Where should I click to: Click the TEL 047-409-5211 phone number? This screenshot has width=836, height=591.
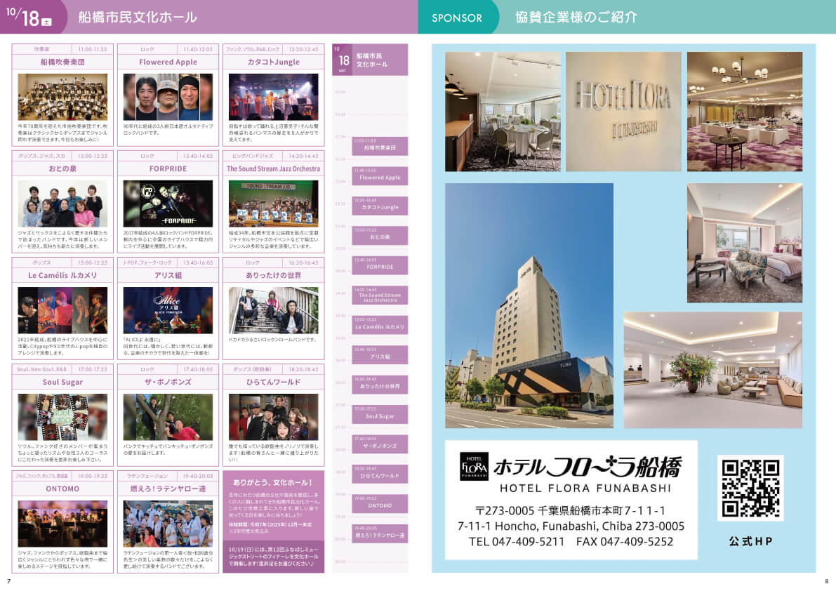click(517, 542)
